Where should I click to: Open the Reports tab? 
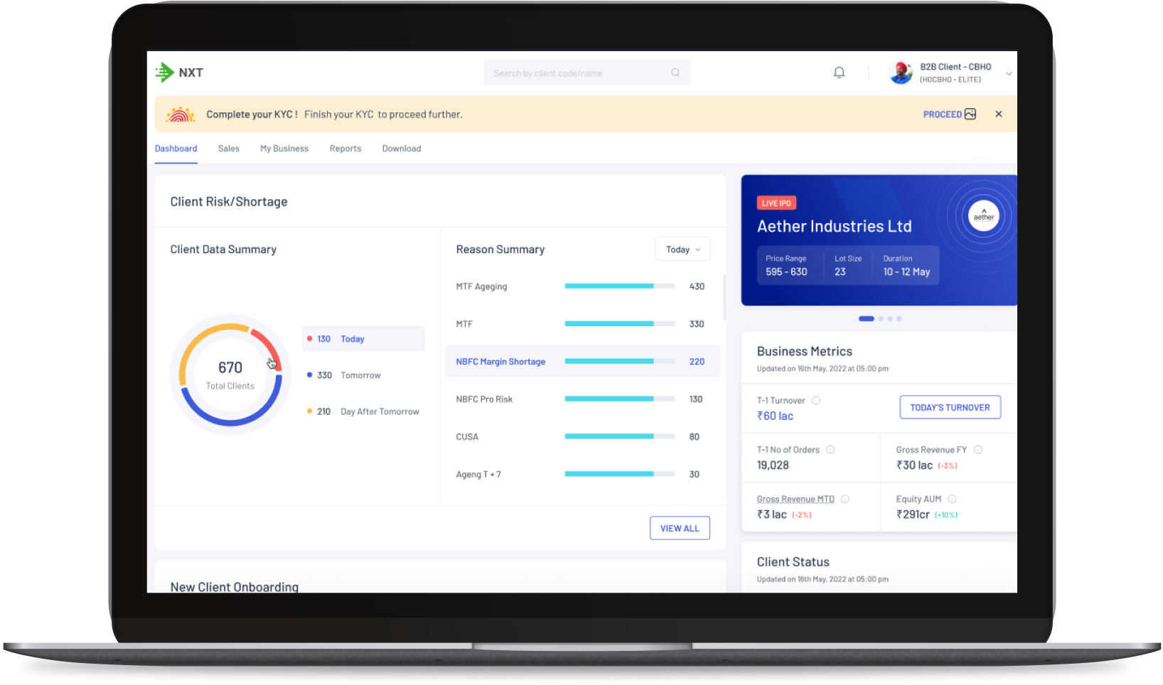345,149
